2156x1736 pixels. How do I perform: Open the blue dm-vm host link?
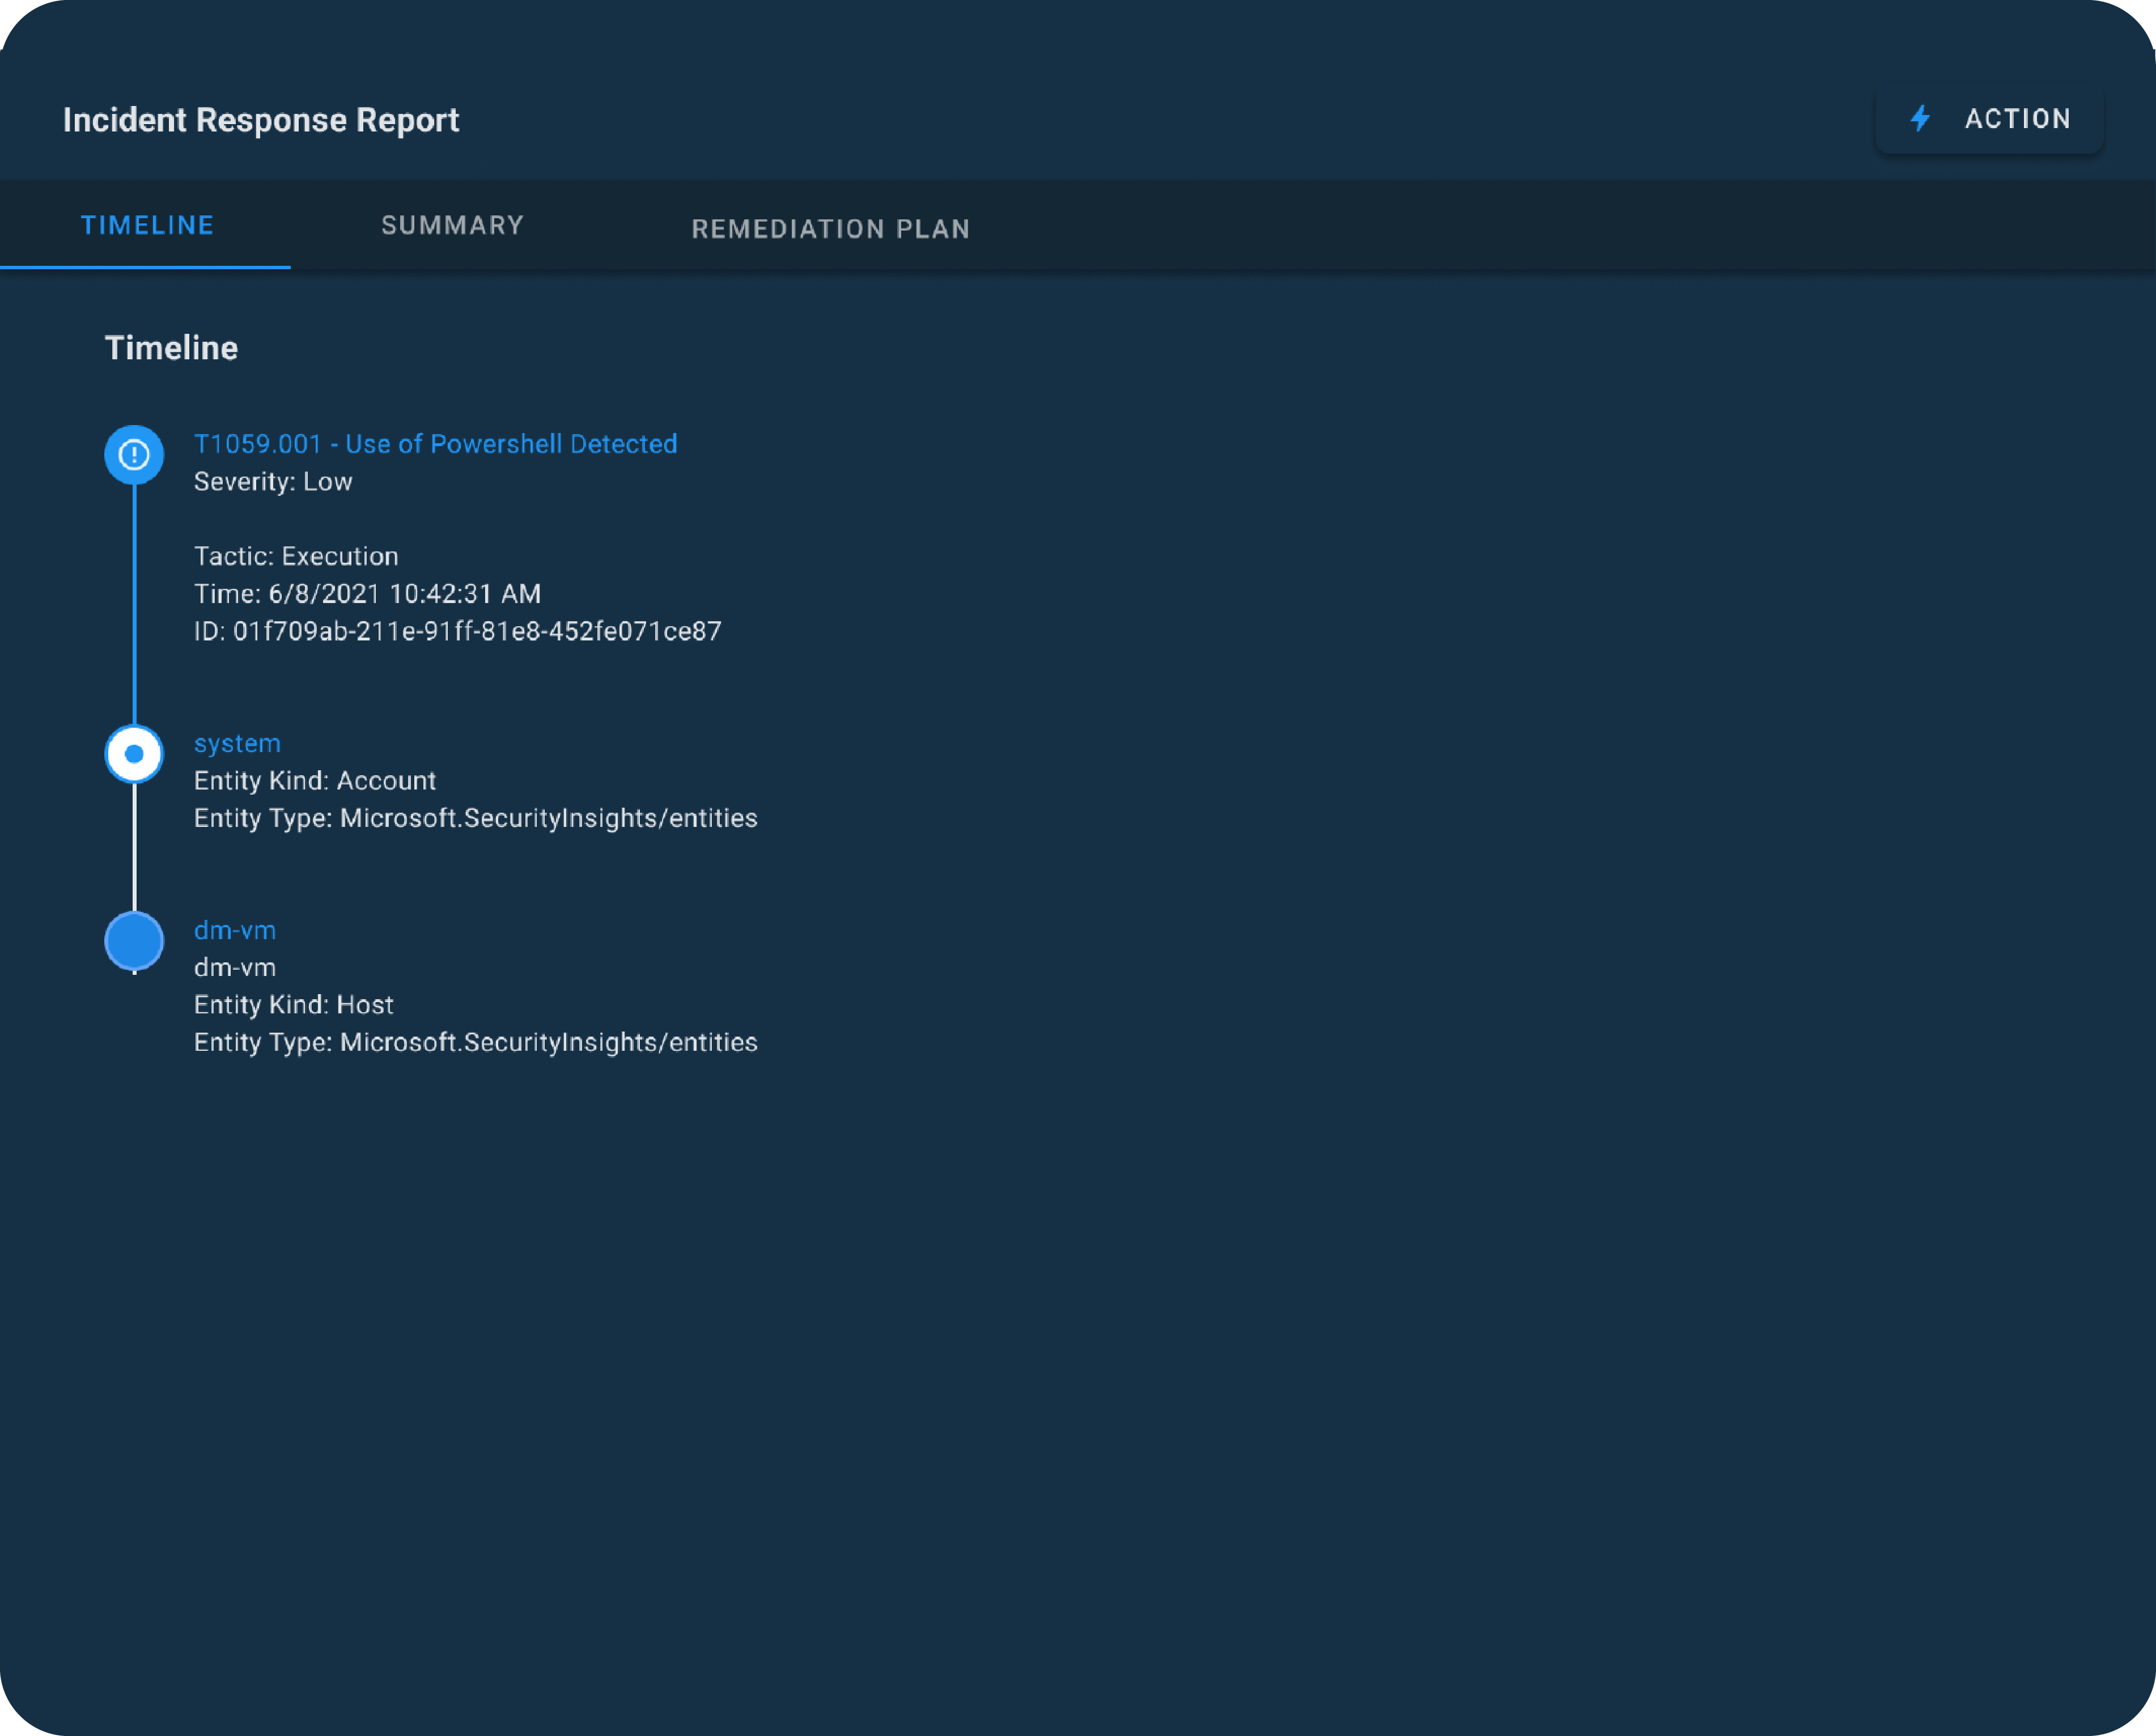pyautogui.click(x=234, y=930)
